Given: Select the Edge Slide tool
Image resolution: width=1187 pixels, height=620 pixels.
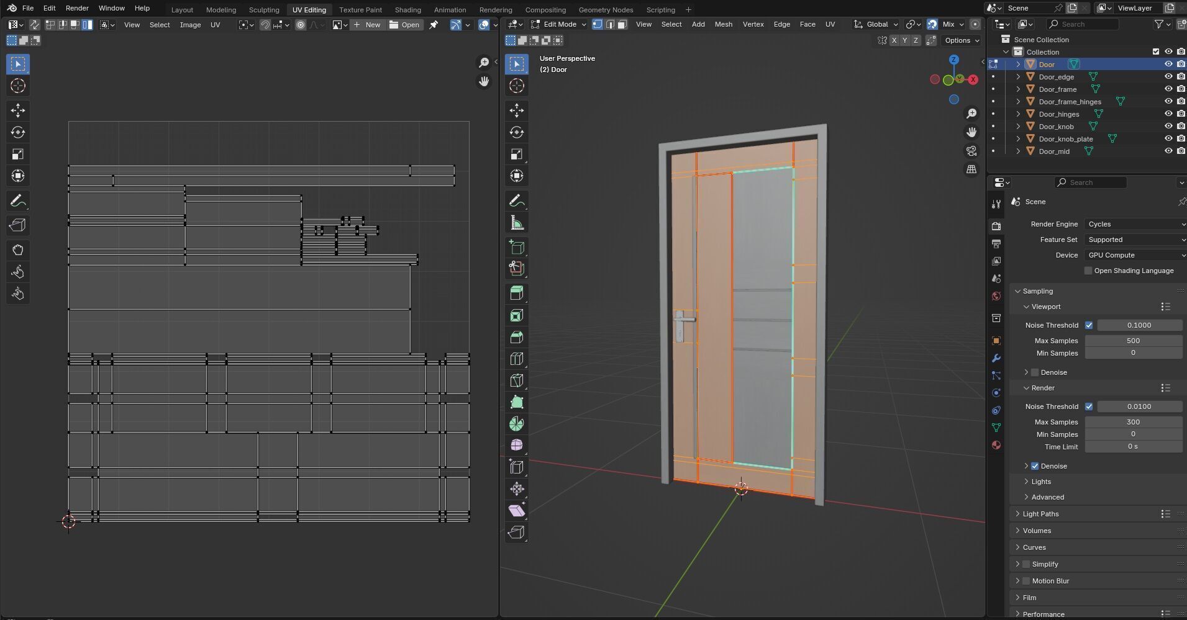Looking at the screenshot, I should (x=516, y=467).
